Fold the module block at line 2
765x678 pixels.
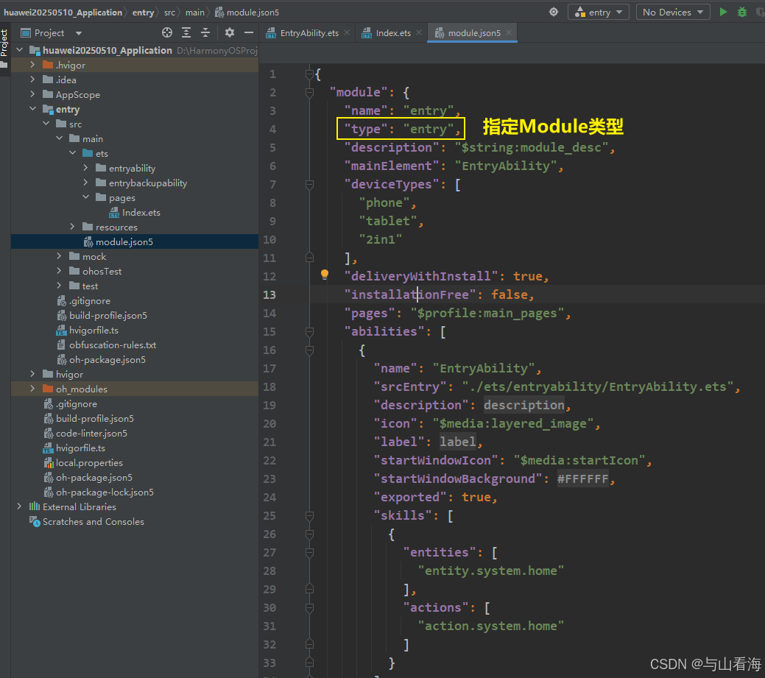click(309, 92)
